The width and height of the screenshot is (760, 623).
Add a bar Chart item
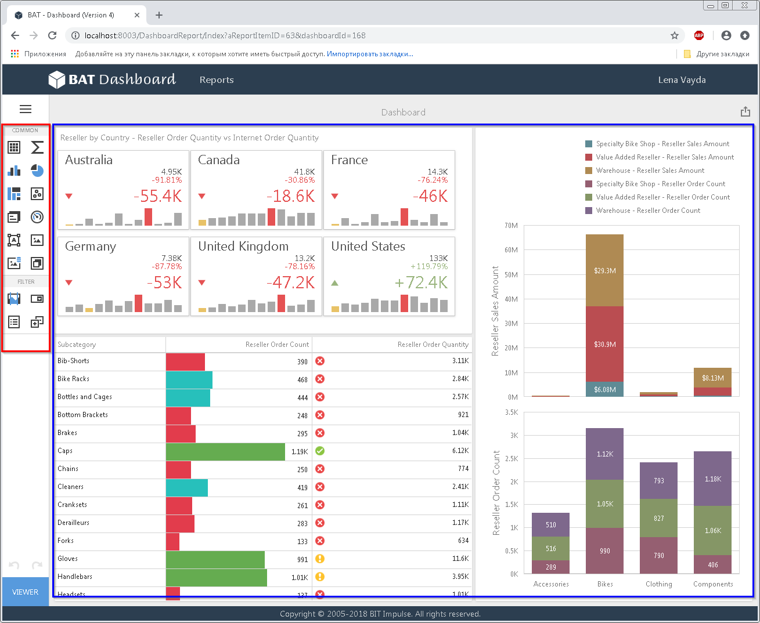click(14, 171)
